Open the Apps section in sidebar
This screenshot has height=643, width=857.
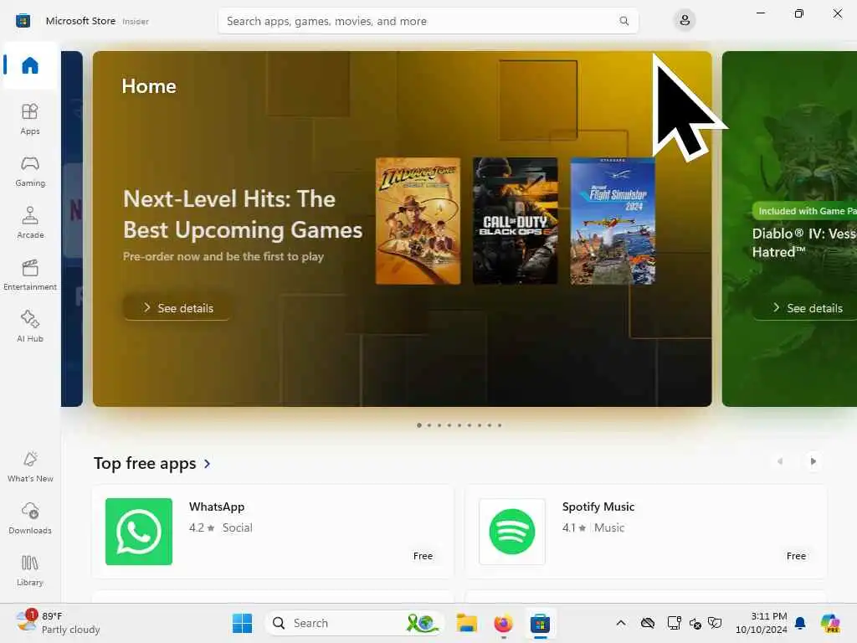(x=30, y=119)
